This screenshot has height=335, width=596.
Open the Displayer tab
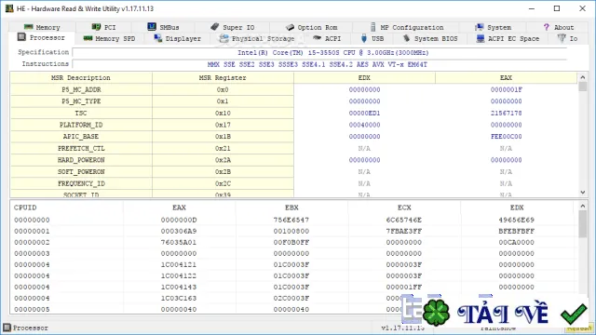pos(177,38)
